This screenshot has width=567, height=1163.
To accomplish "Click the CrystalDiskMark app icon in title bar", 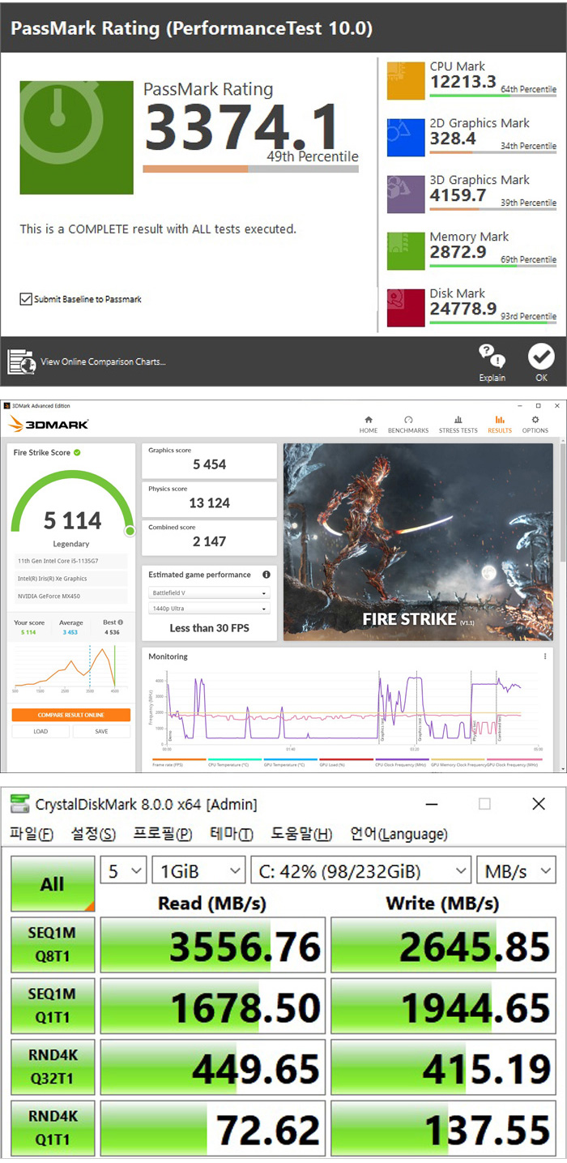I will coord(19,804).
